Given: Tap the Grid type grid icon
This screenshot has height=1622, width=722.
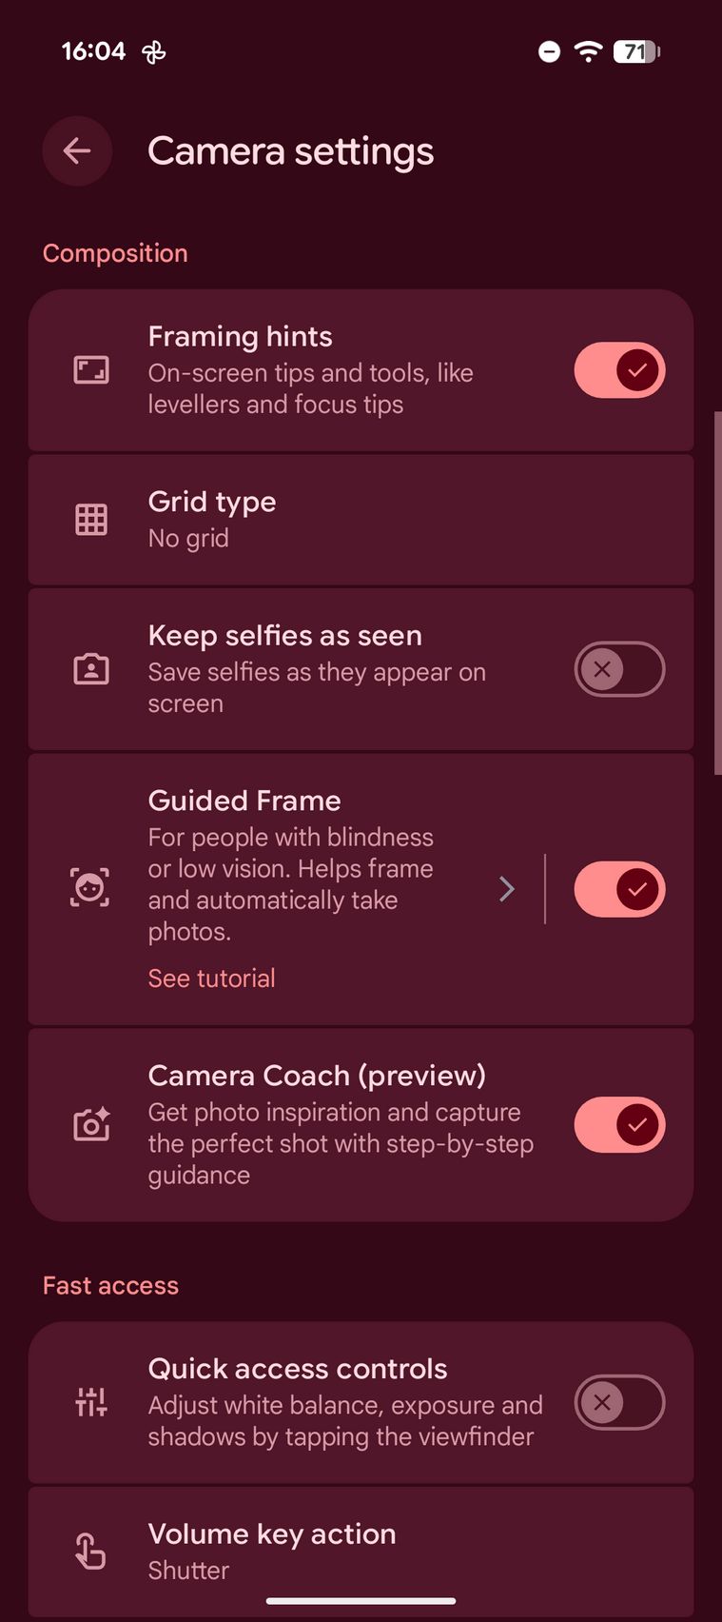Looking at the screenshot, I should [91, 520].
